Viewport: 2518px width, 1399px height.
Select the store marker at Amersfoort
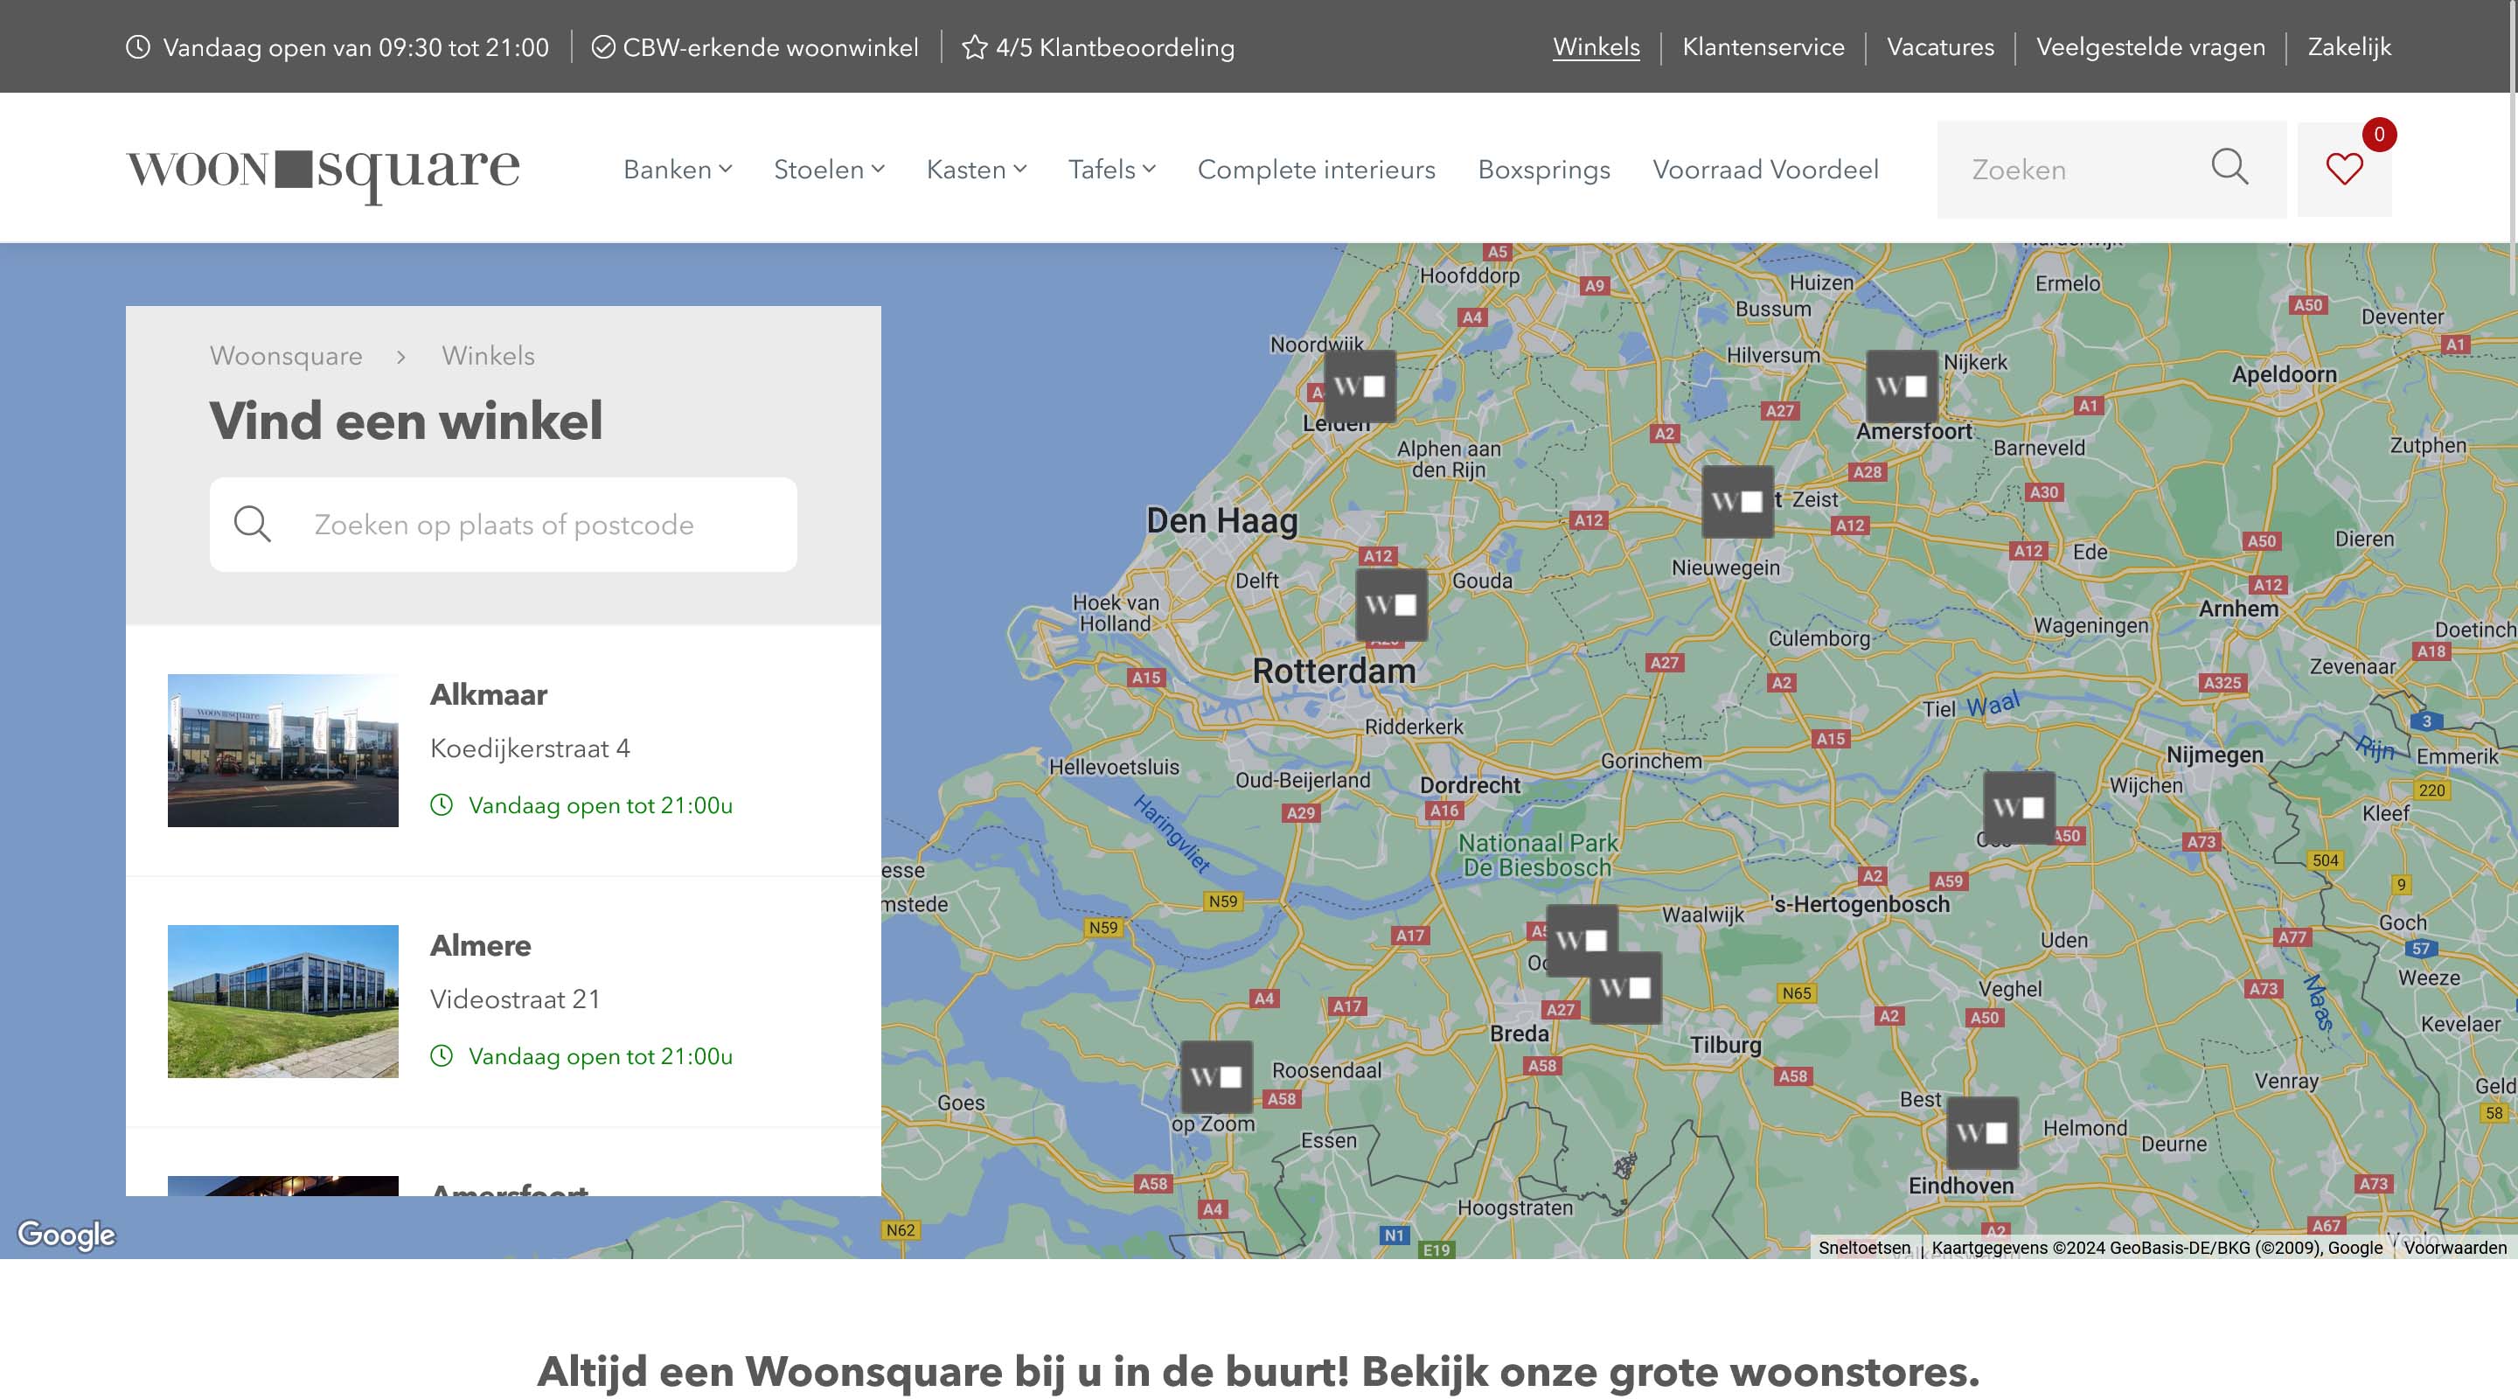pyautogui.click(x=1902, y=386)
